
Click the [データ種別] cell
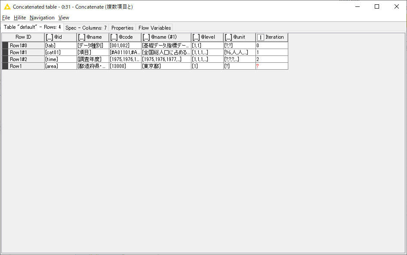(93, 46)
